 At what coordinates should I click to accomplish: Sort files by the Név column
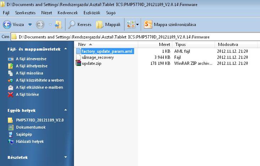pyautogui.click(x=106, y=45)
